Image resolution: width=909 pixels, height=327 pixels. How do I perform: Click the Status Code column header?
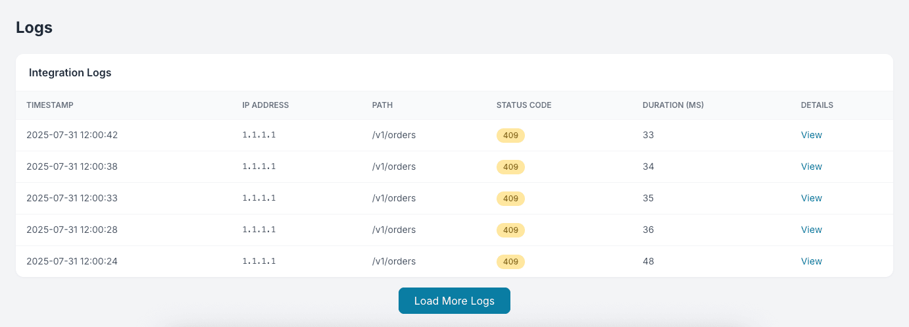524,105
